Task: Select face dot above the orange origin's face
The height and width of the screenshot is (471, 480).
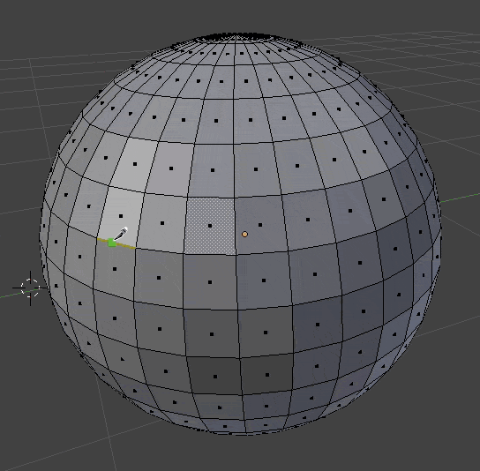Action: click(x=256, y=169)
